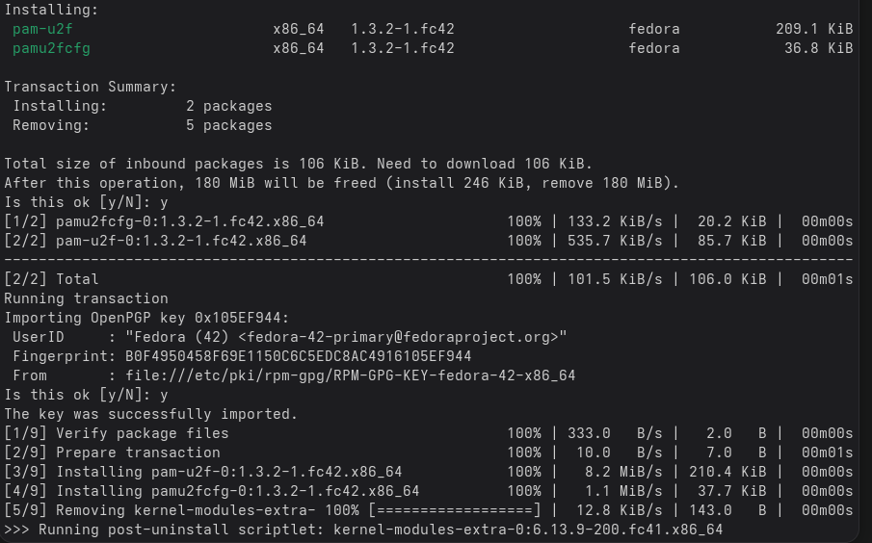Click the post-uninstall scriptlet status line
The height and width of the screenshot is (543, 872).
(x=362, y=530)
